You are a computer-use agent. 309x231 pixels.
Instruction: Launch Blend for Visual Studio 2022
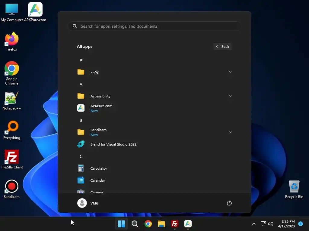pos(154,144)
